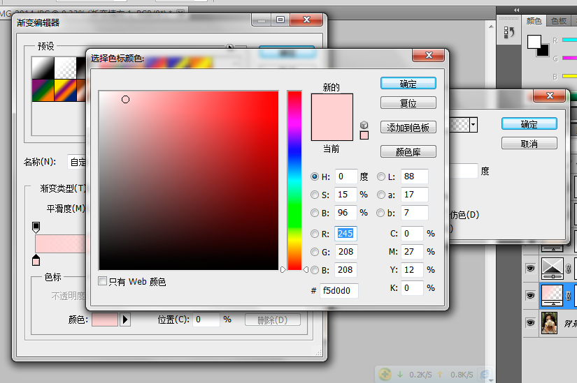This screenshot has width=577, height=383.
Task: Click the small web-safe color swatch
Action: [364, 135]
